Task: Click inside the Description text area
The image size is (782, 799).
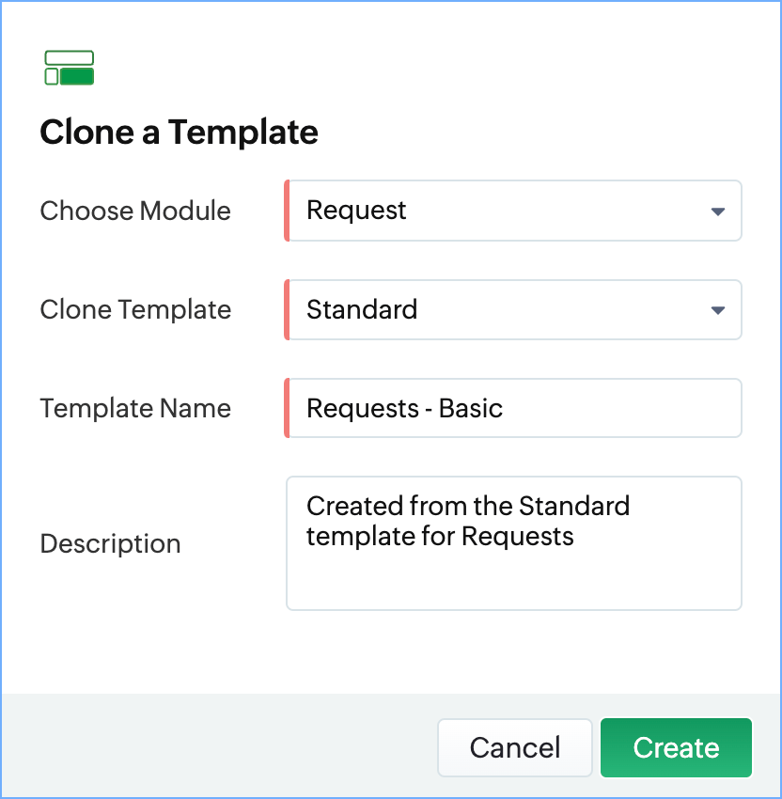Action: (513, 543)
